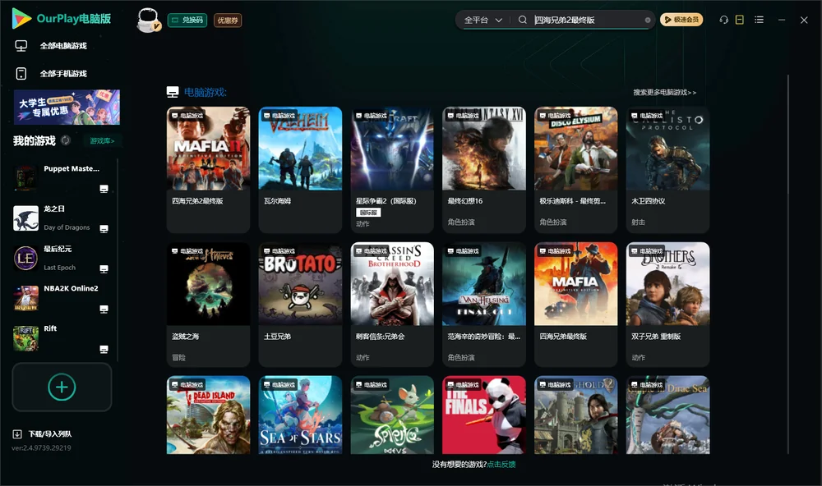Screen dimensions: 822x486
Task: Open the 木卫四协议 game card
Action: click(667, 170)
